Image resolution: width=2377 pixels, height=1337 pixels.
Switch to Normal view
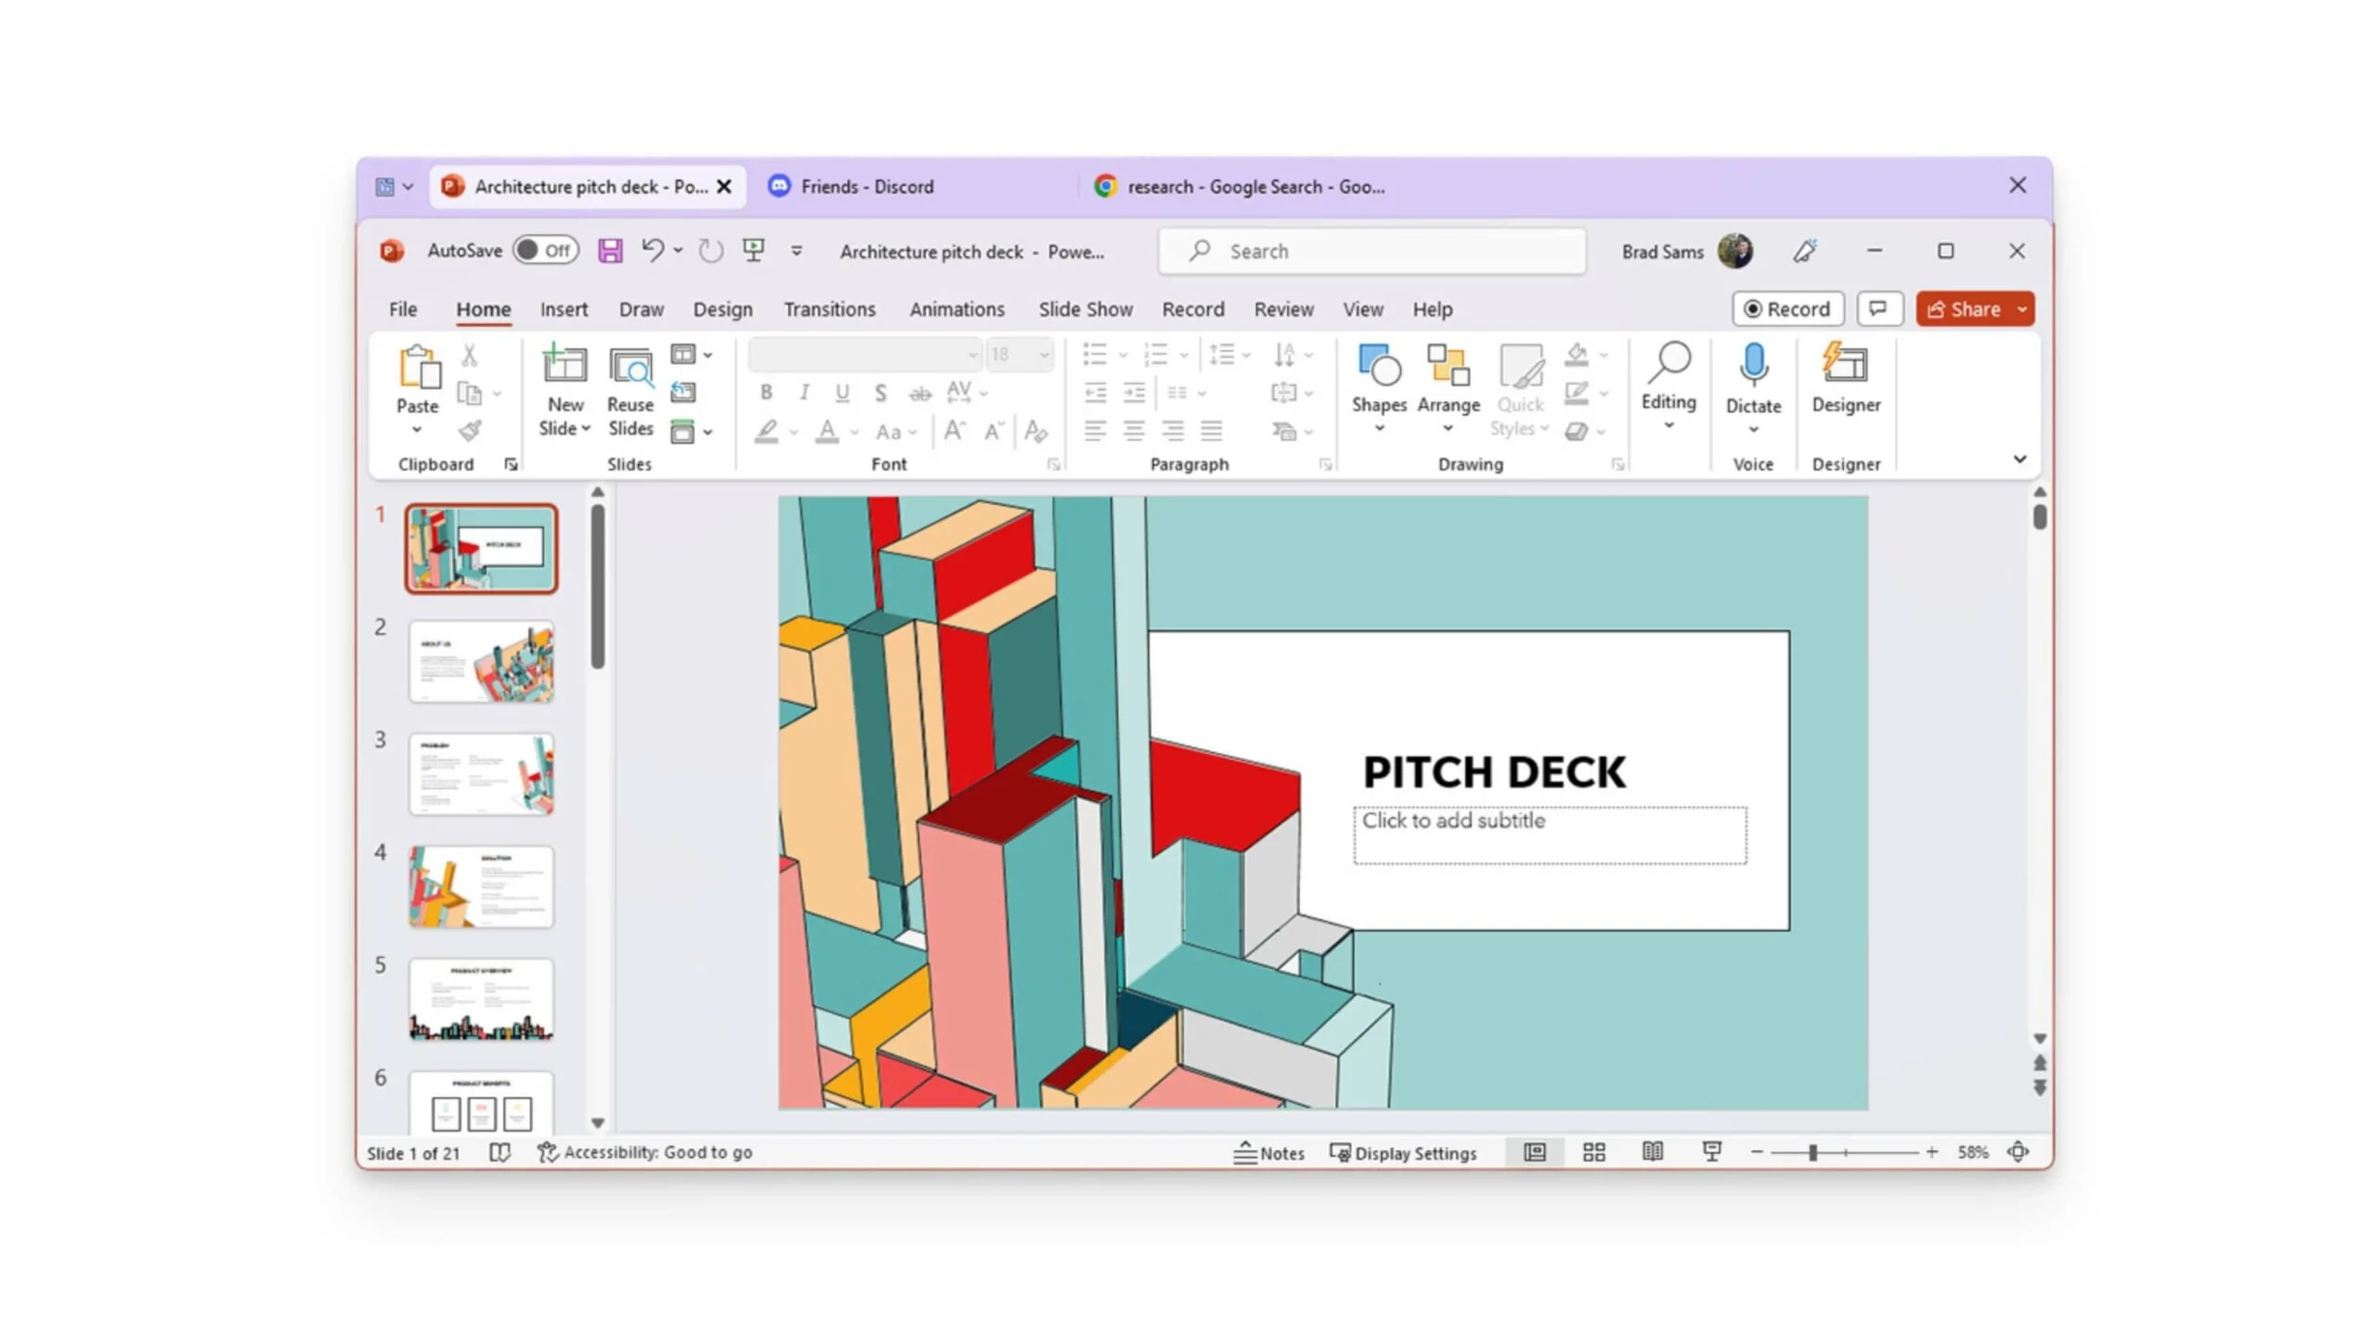(x=1535, y=1152)
